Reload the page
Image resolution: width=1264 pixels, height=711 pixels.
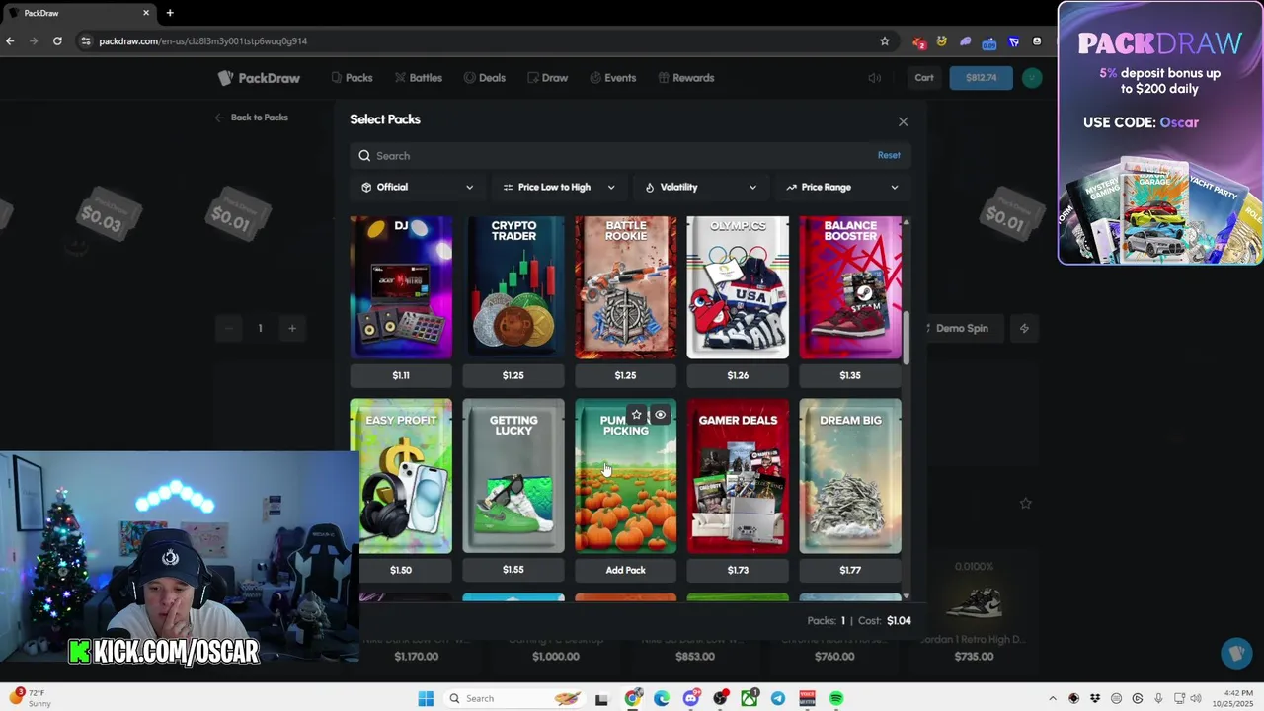coord(57,41)
